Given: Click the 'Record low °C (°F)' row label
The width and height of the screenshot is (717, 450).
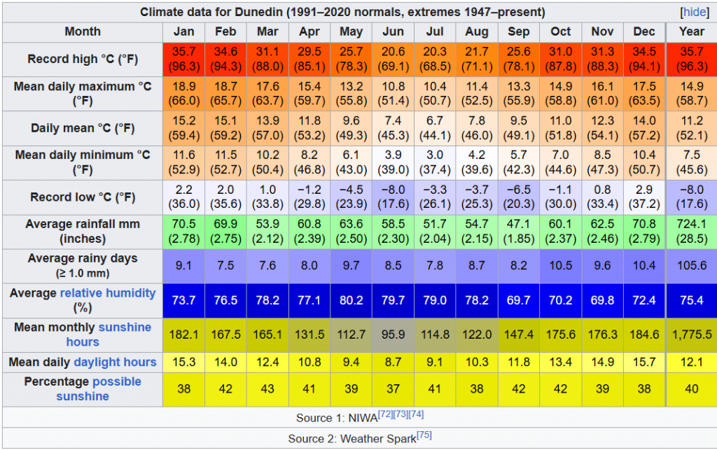Looking at the screenshot, I should [83, 197].
